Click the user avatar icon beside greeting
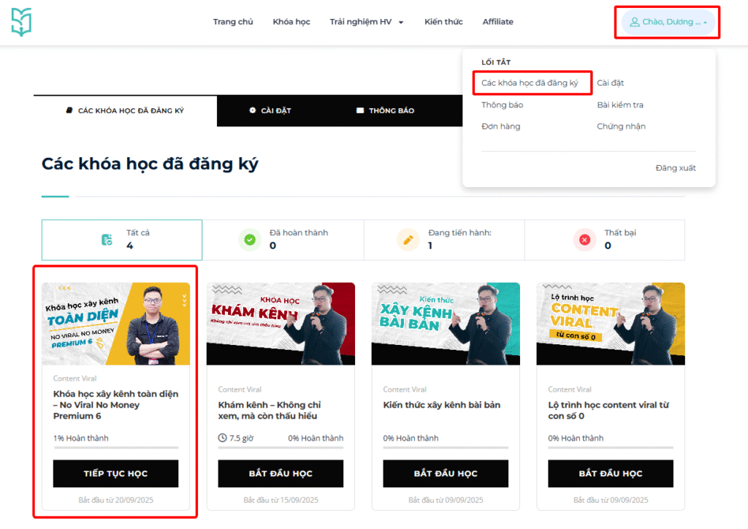The height and width of the screenshot is (529, 748). point(634,22)
